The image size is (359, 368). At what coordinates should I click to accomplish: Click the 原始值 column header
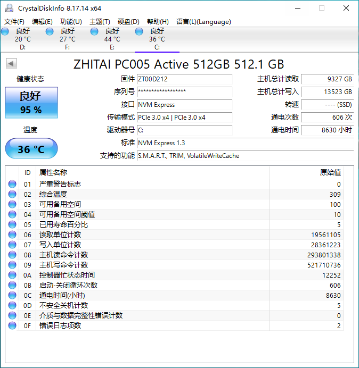point(330,172)
